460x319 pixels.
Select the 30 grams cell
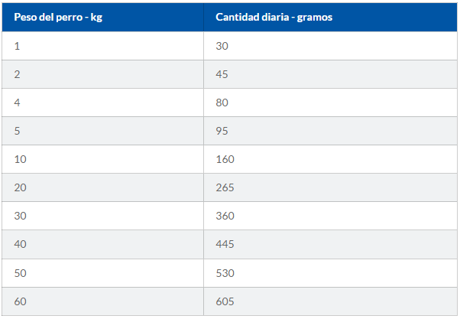(x=330, y=46)
